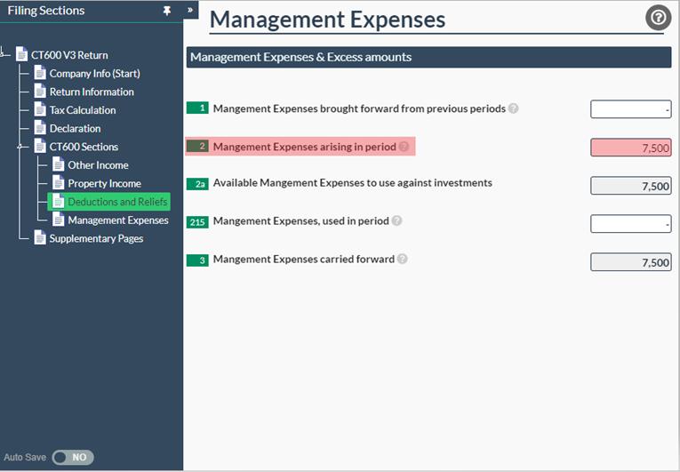The width and height of the screenshot is (680, 472).
Task: Click the 'Management Expenses' page heading
Action: click(327, 20)
